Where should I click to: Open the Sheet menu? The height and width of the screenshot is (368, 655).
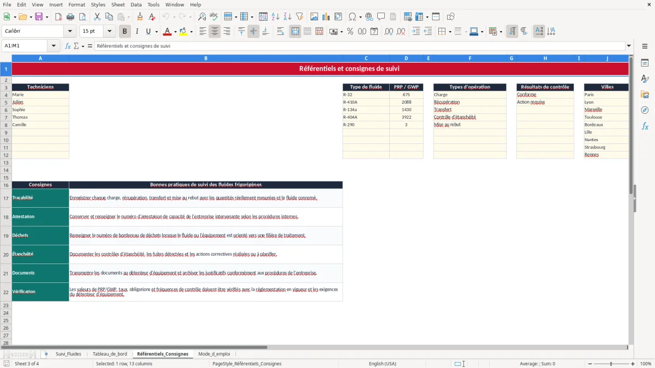(118, 4)
